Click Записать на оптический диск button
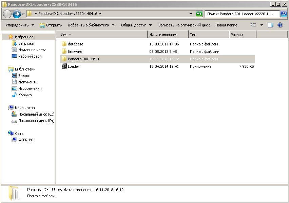This screenshot has width=289, height=203. pos(184,25)
